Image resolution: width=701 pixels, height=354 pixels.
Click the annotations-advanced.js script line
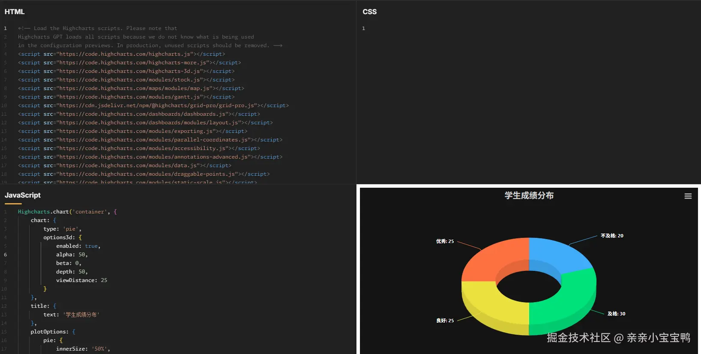pyautogui.click(x=150, y=157)
